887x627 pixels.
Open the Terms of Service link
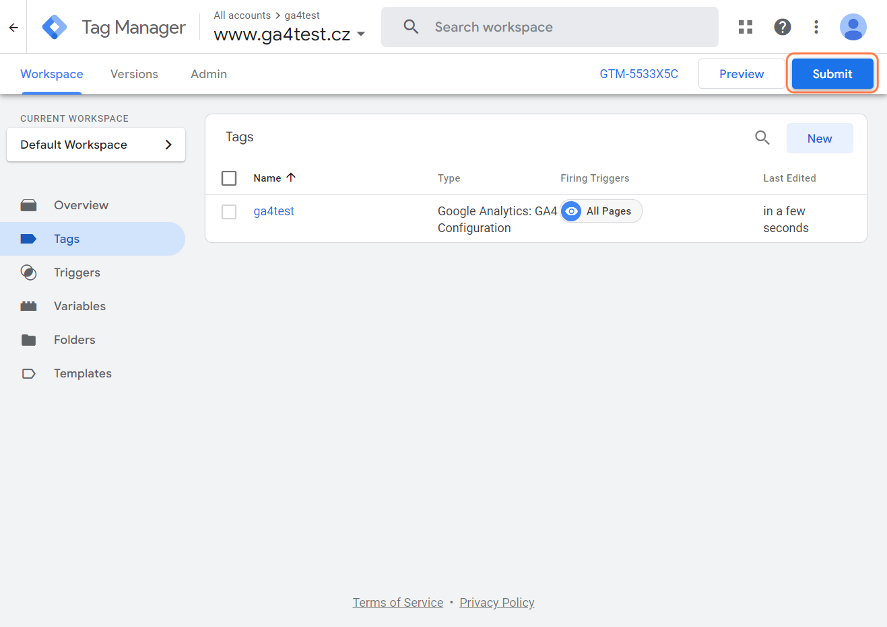click(398, 603)
